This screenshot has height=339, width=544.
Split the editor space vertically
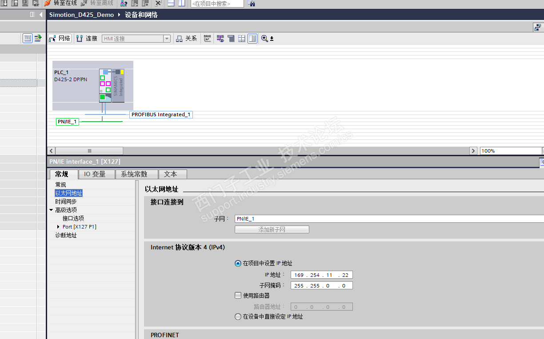pos(182,3)
